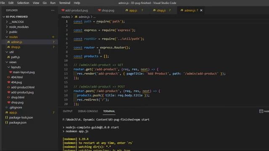Viewport: 269px width, 151px height.
Task: Expand the __MACOSX folder
Action: (16, 22)
